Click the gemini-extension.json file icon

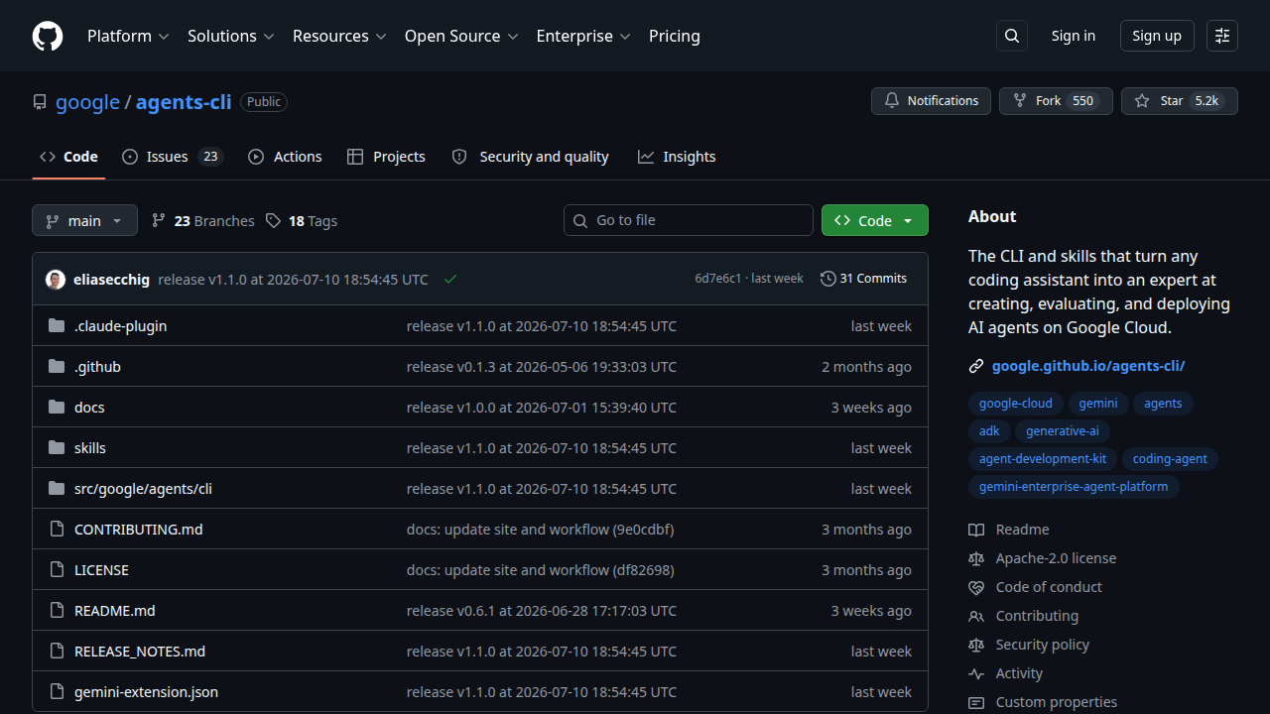(x=57, y=692)
